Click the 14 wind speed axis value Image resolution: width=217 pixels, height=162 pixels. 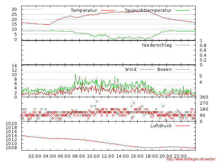(14, 66)
